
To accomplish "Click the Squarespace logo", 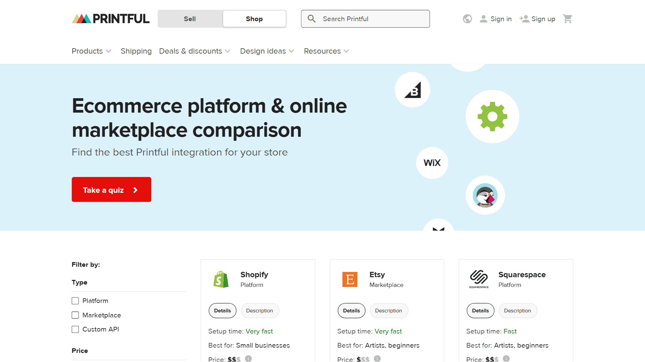I will pyautogui.click(x=479, y=279).
